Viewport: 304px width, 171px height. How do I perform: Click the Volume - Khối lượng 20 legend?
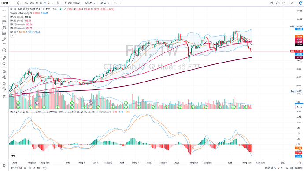point(21,13)
